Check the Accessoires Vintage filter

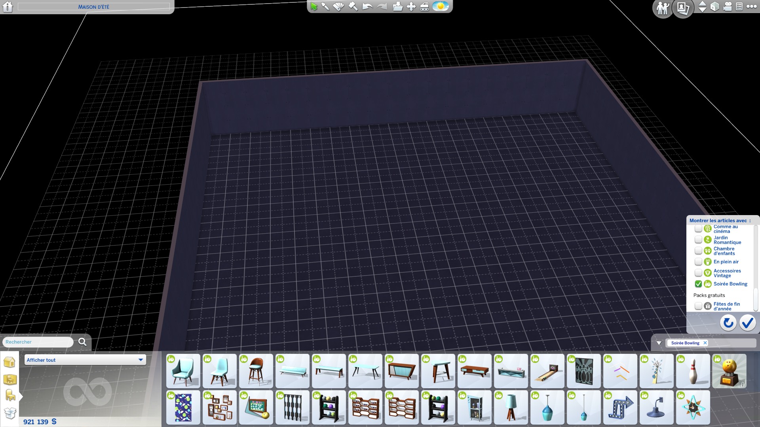(x=698, y=273)
